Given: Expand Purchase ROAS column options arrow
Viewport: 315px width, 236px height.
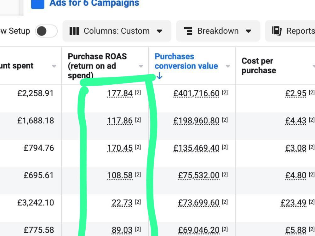Looking at the screenshot, I should (141, 66).
